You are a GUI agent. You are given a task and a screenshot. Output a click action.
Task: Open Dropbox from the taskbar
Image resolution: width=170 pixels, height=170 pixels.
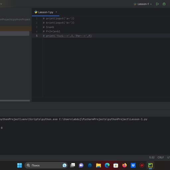(133, 165)
